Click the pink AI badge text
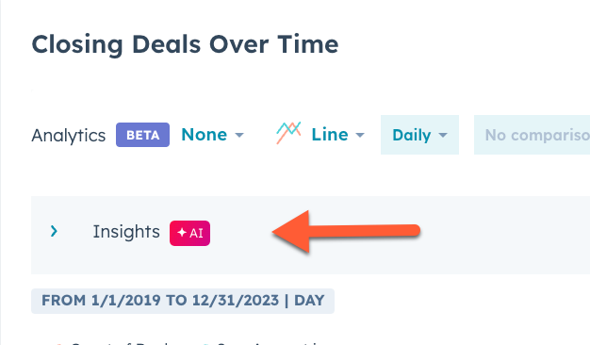590x345 pixels. pyautogui.click(x=196, y=233)
